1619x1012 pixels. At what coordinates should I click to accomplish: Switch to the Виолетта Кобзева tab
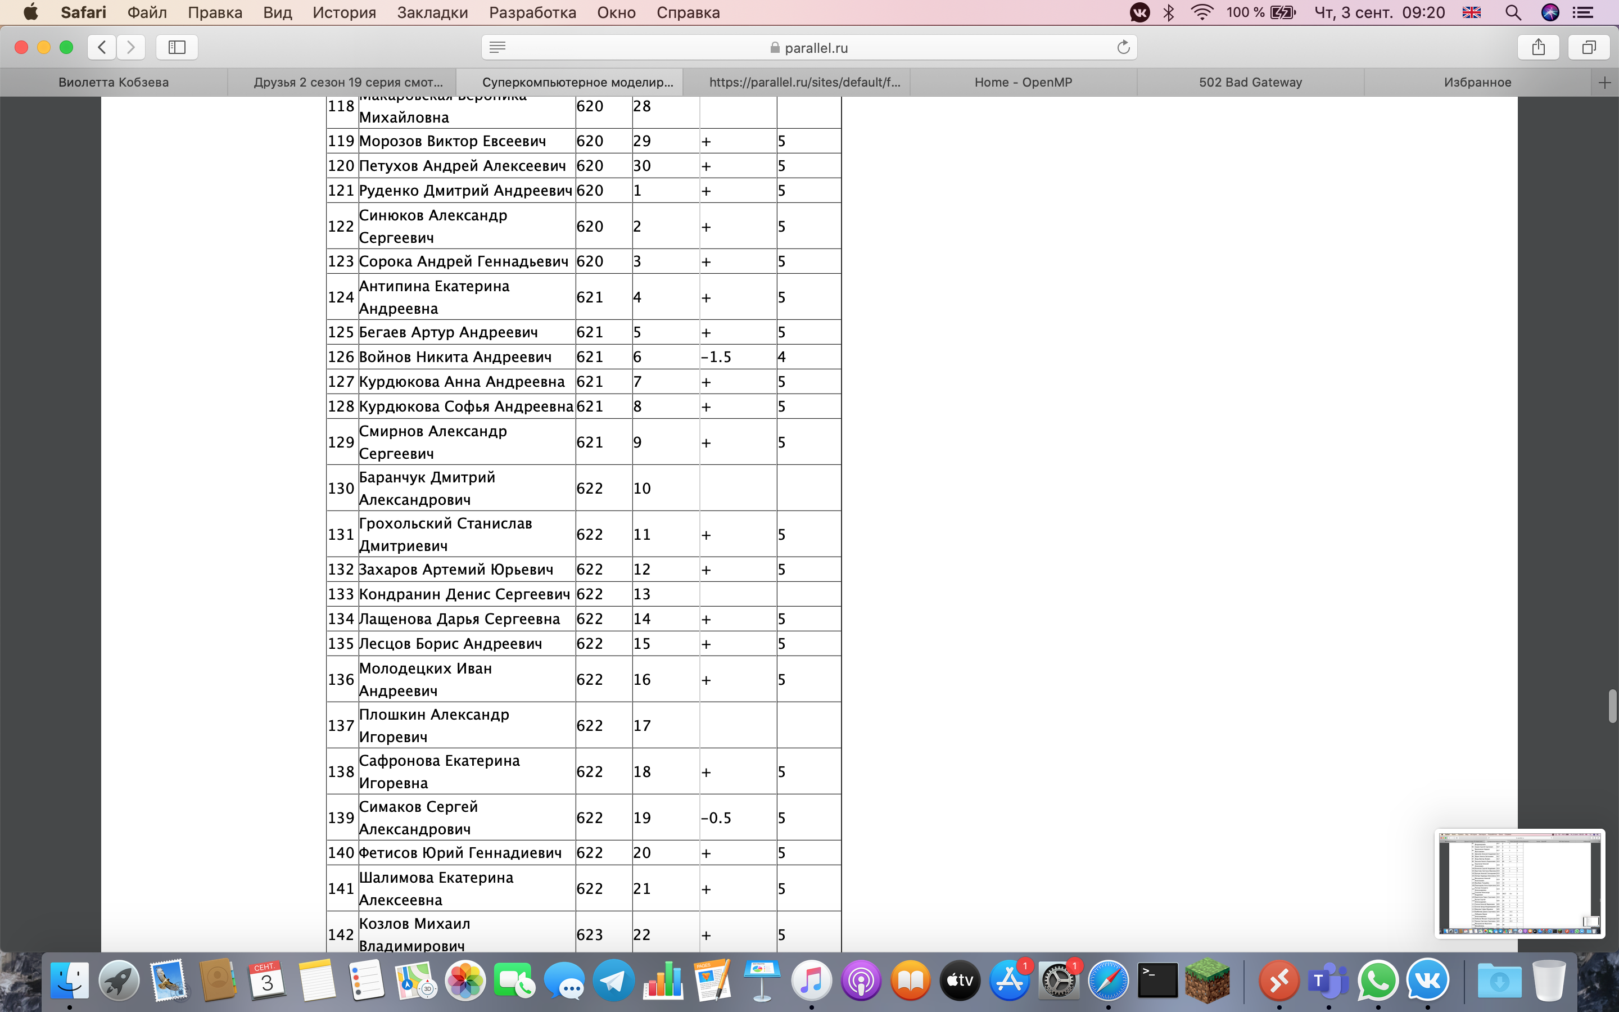[114, 82]
